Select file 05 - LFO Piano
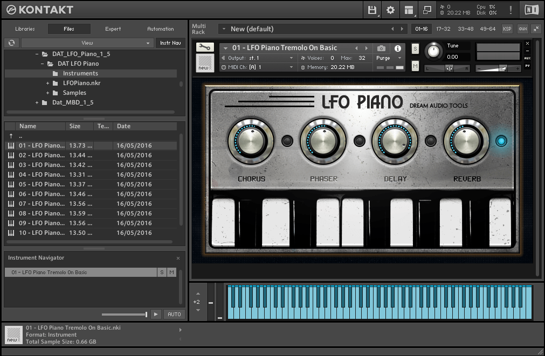 click(x=91, y=184)
